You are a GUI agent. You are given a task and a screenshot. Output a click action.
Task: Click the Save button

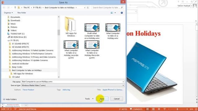point(102,99)
